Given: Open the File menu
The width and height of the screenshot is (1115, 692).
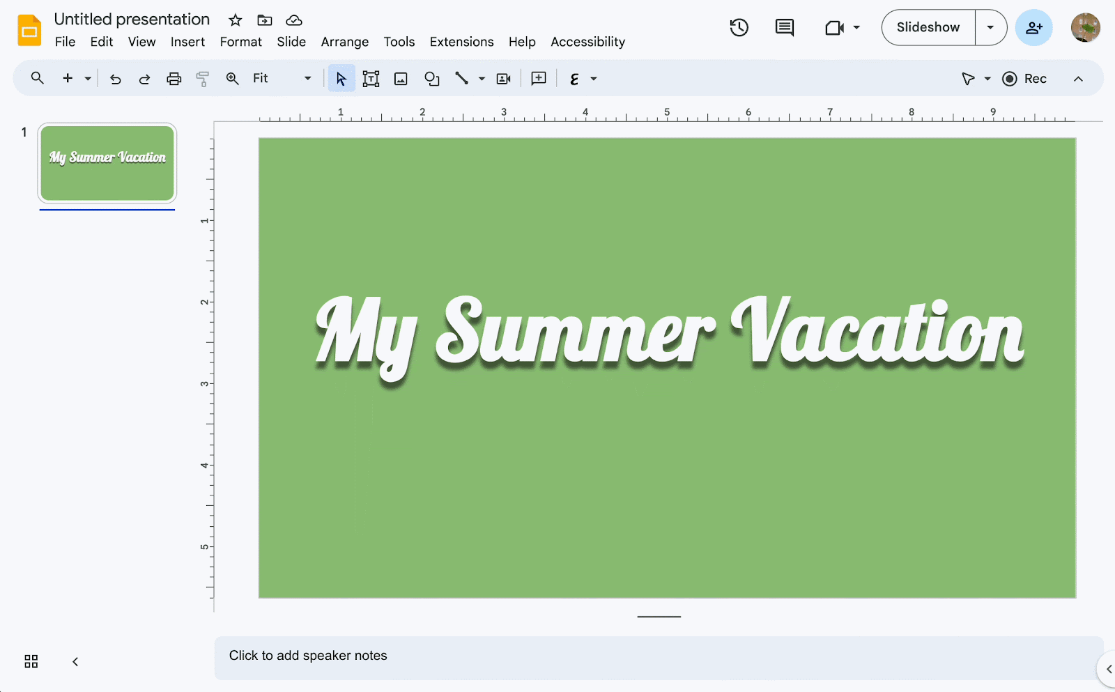Looking at the screenshot, I should pyautogui.click(x=65, y=42).
